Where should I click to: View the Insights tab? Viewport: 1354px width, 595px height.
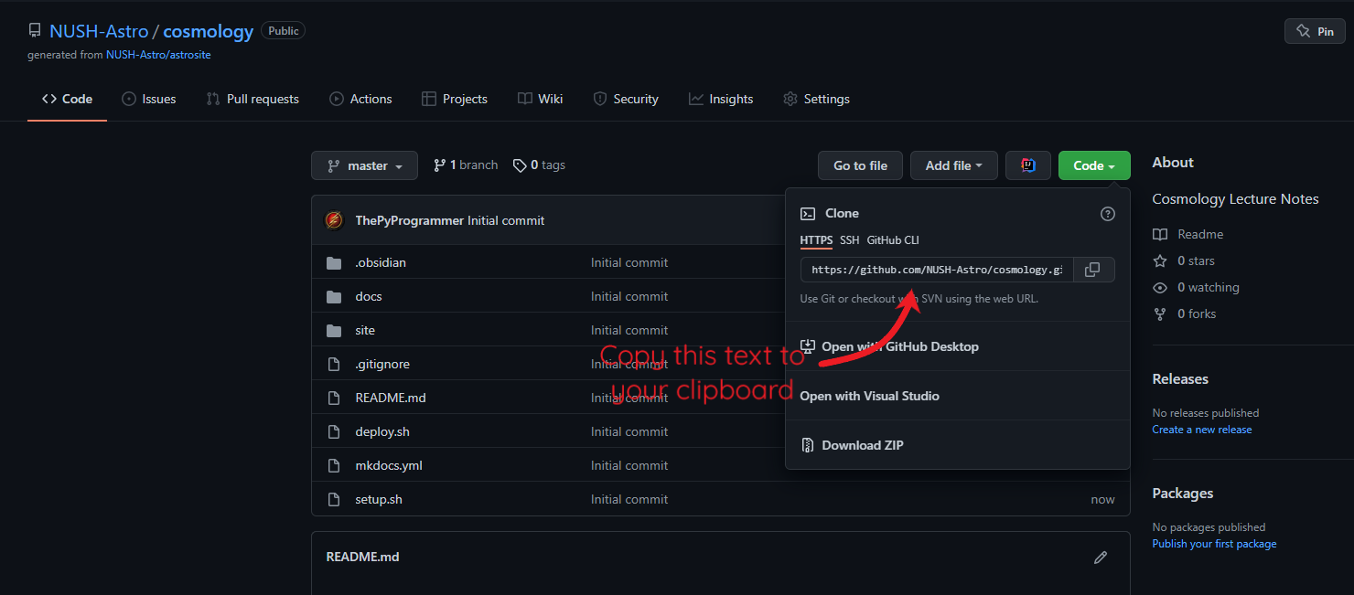(721, 99)
